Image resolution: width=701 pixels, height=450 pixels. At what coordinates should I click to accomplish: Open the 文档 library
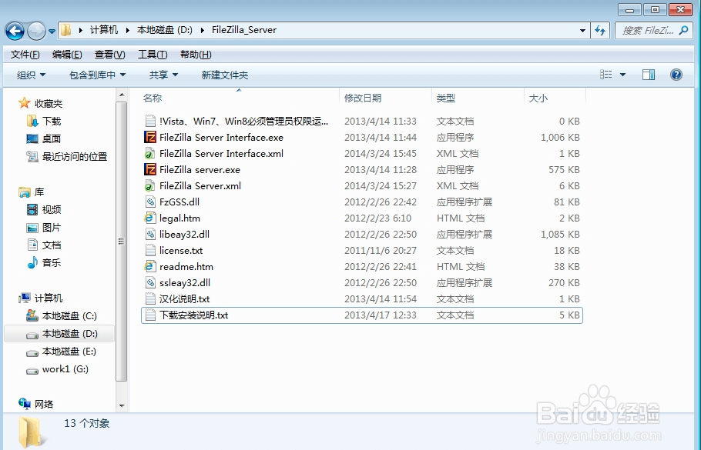pos(44,245)
